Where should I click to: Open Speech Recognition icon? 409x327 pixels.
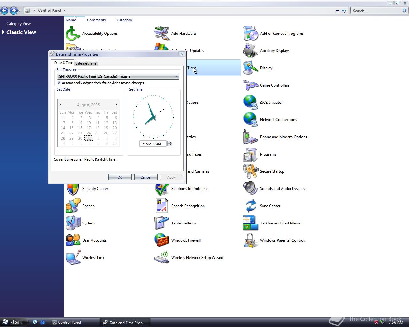pos(162,206)
